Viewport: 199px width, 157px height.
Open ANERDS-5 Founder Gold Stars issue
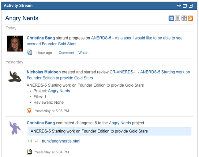[x=105, y=41]
